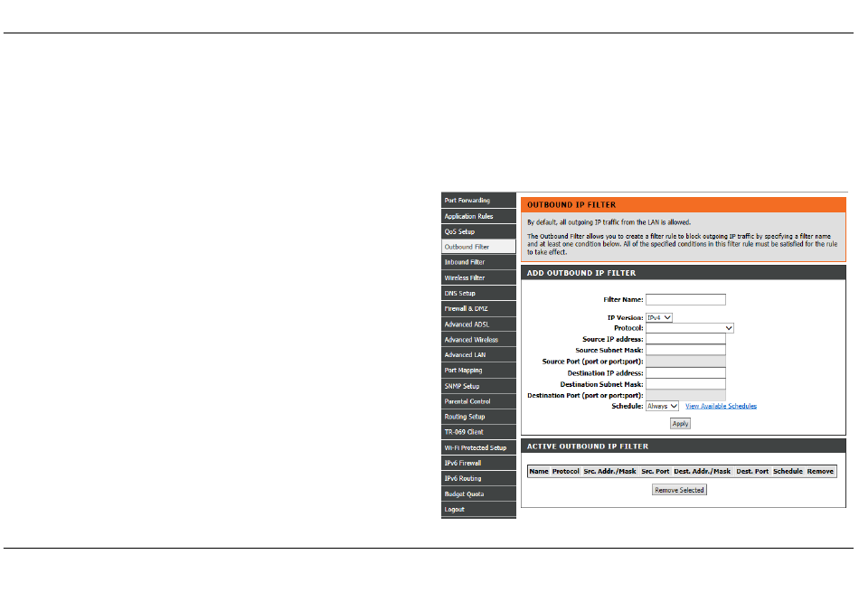Open Advanced ADSL page
The image size is (859, 592).
(478, 324)
